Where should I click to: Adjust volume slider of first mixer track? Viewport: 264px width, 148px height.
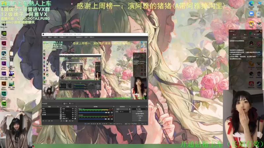tap(93, 112)
